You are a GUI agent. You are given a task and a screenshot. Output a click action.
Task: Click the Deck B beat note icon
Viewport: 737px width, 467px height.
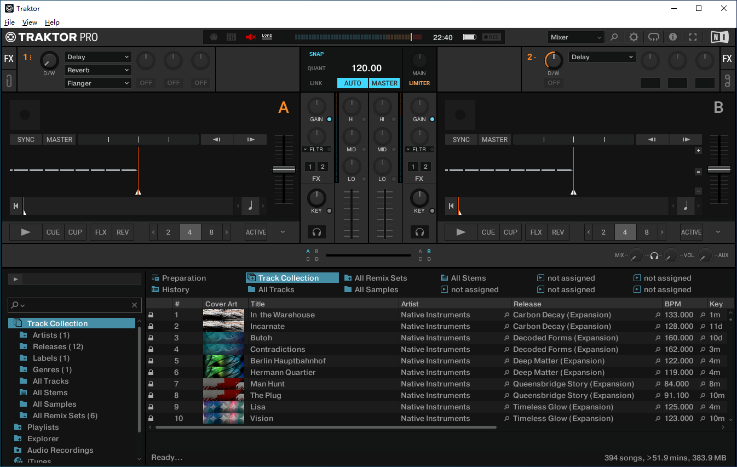point(686,206)
